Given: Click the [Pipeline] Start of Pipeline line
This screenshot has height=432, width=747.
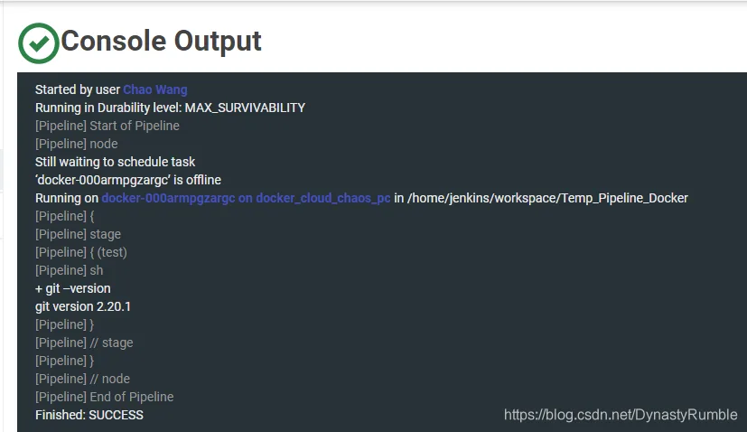Looking at the screenshot, I should click(x=107, y=126).
